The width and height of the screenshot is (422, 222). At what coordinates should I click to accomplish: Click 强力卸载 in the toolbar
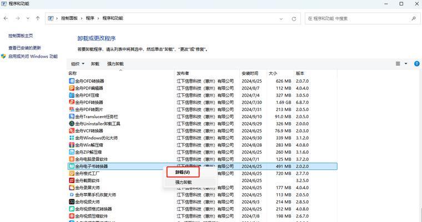(x=115, y=64)
